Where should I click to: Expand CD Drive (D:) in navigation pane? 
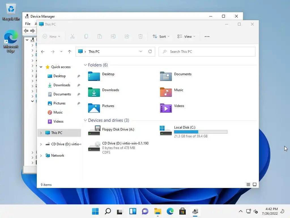tap(41, 144)
